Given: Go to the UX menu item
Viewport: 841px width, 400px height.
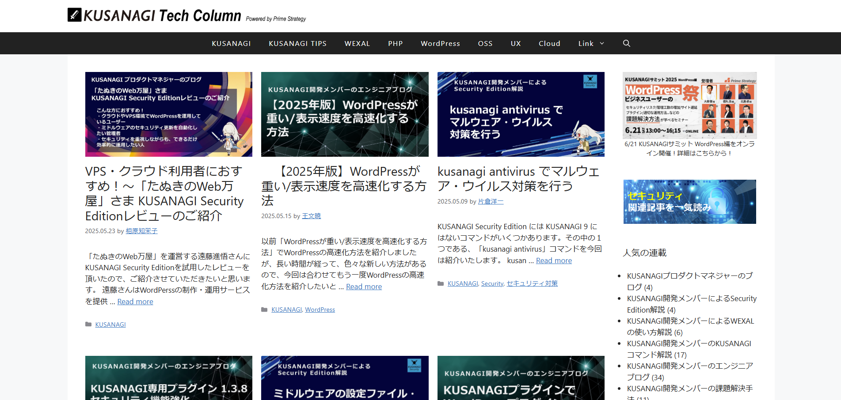Looking at the screenshot, I should [516, 43].
